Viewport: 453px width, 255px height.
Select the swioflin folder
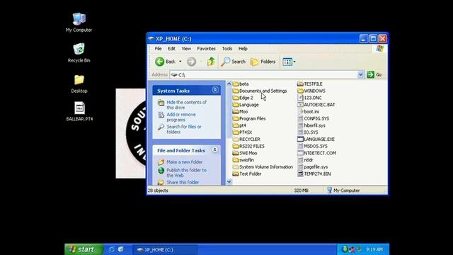coord(243,160)
